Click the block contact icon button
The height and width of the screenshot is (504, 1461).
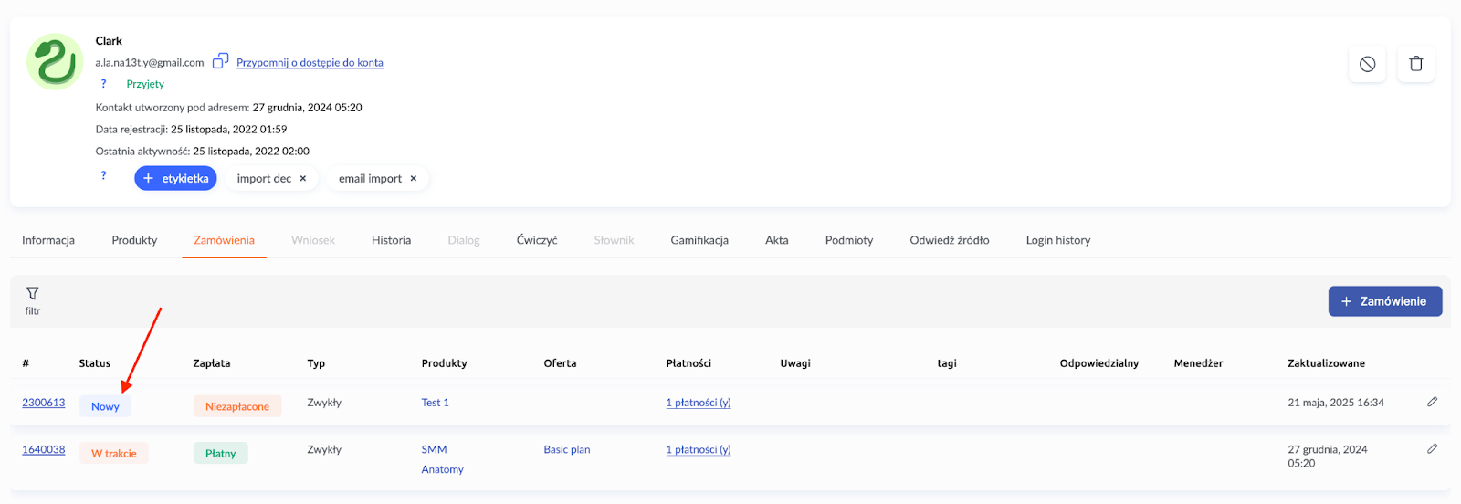(x=1367, y=64)
